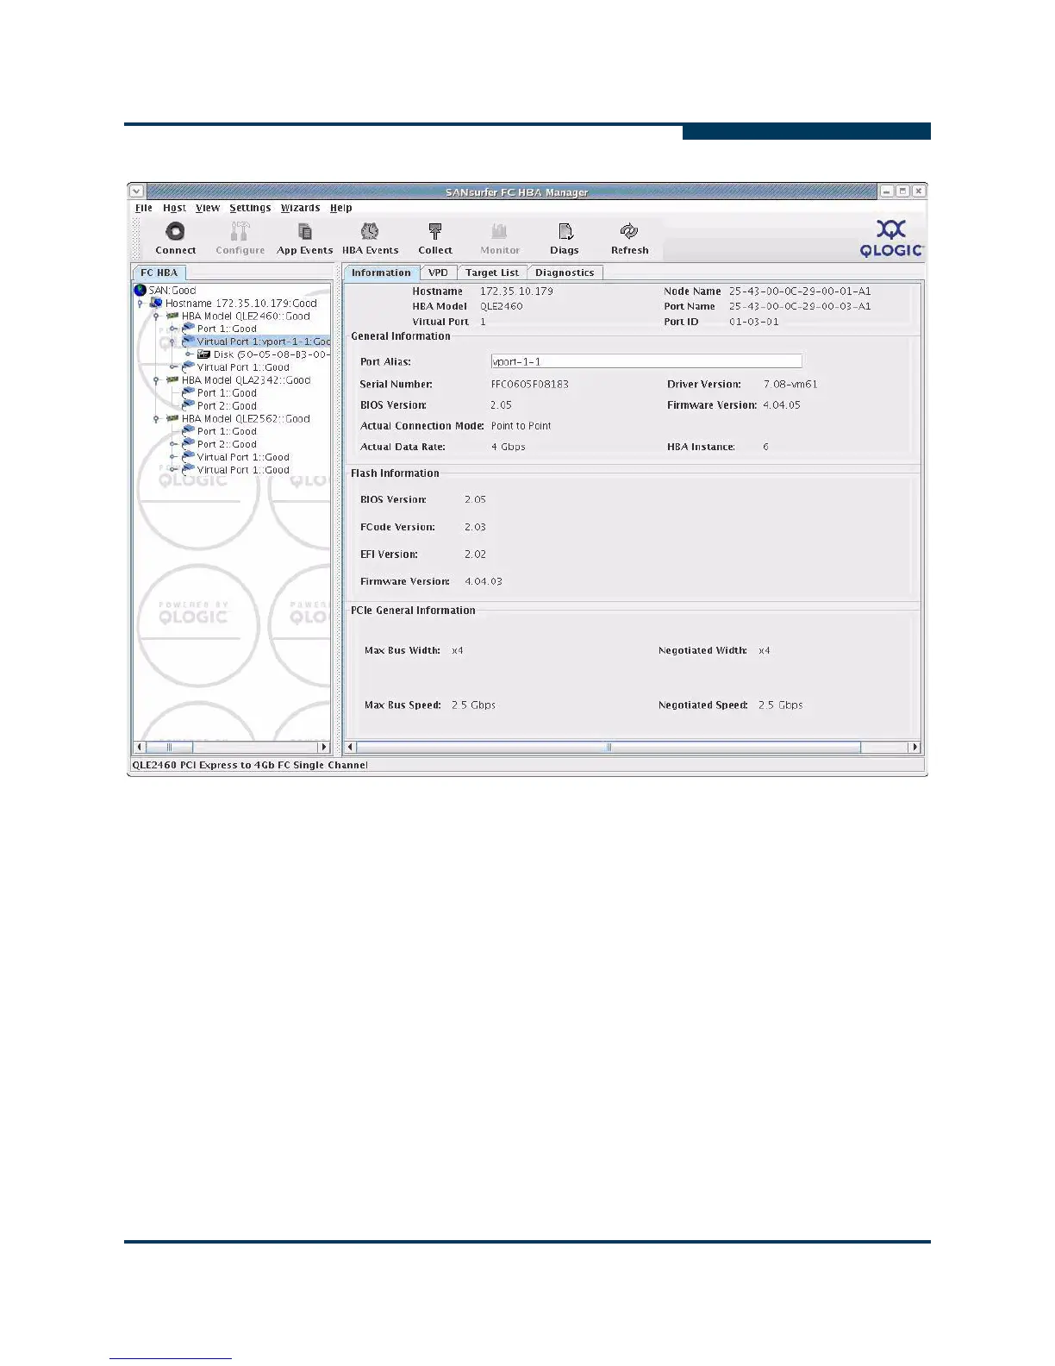
Task: Click the Collect toolbar icon
Action: pos(435,231)
